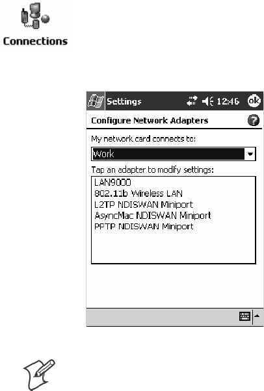Screen dimensions: 264x391
Task: Tap PPTP NDISWAN Miniport adapter
Action: tap(144, 227)
